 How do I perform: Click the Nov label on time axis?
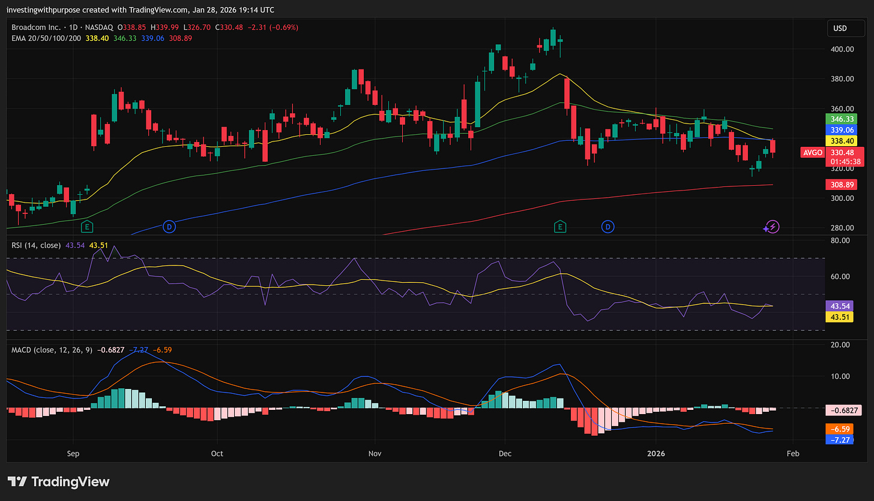[375, 454]
